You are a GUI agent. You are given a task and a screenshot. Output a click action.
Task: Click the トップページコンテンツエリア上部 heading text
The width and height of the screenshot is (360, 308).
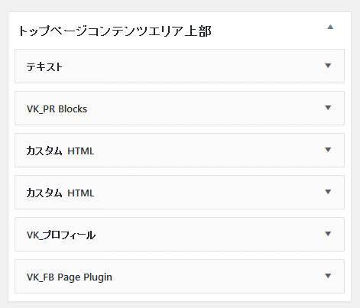coord(115,31)
